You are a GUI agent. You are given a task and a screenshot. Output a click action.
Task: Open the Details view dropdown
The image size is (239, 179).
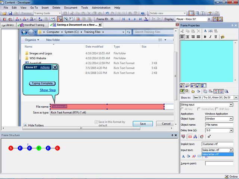point(184,13)
